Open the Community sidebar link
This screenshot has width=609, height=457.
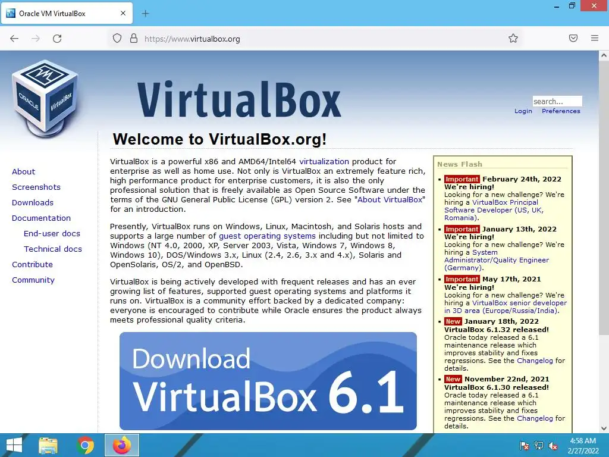coord(33,280)
